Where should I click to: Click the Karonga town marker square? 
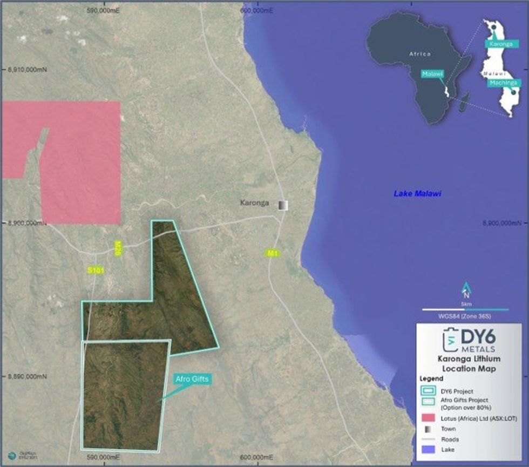click(283, 205)
